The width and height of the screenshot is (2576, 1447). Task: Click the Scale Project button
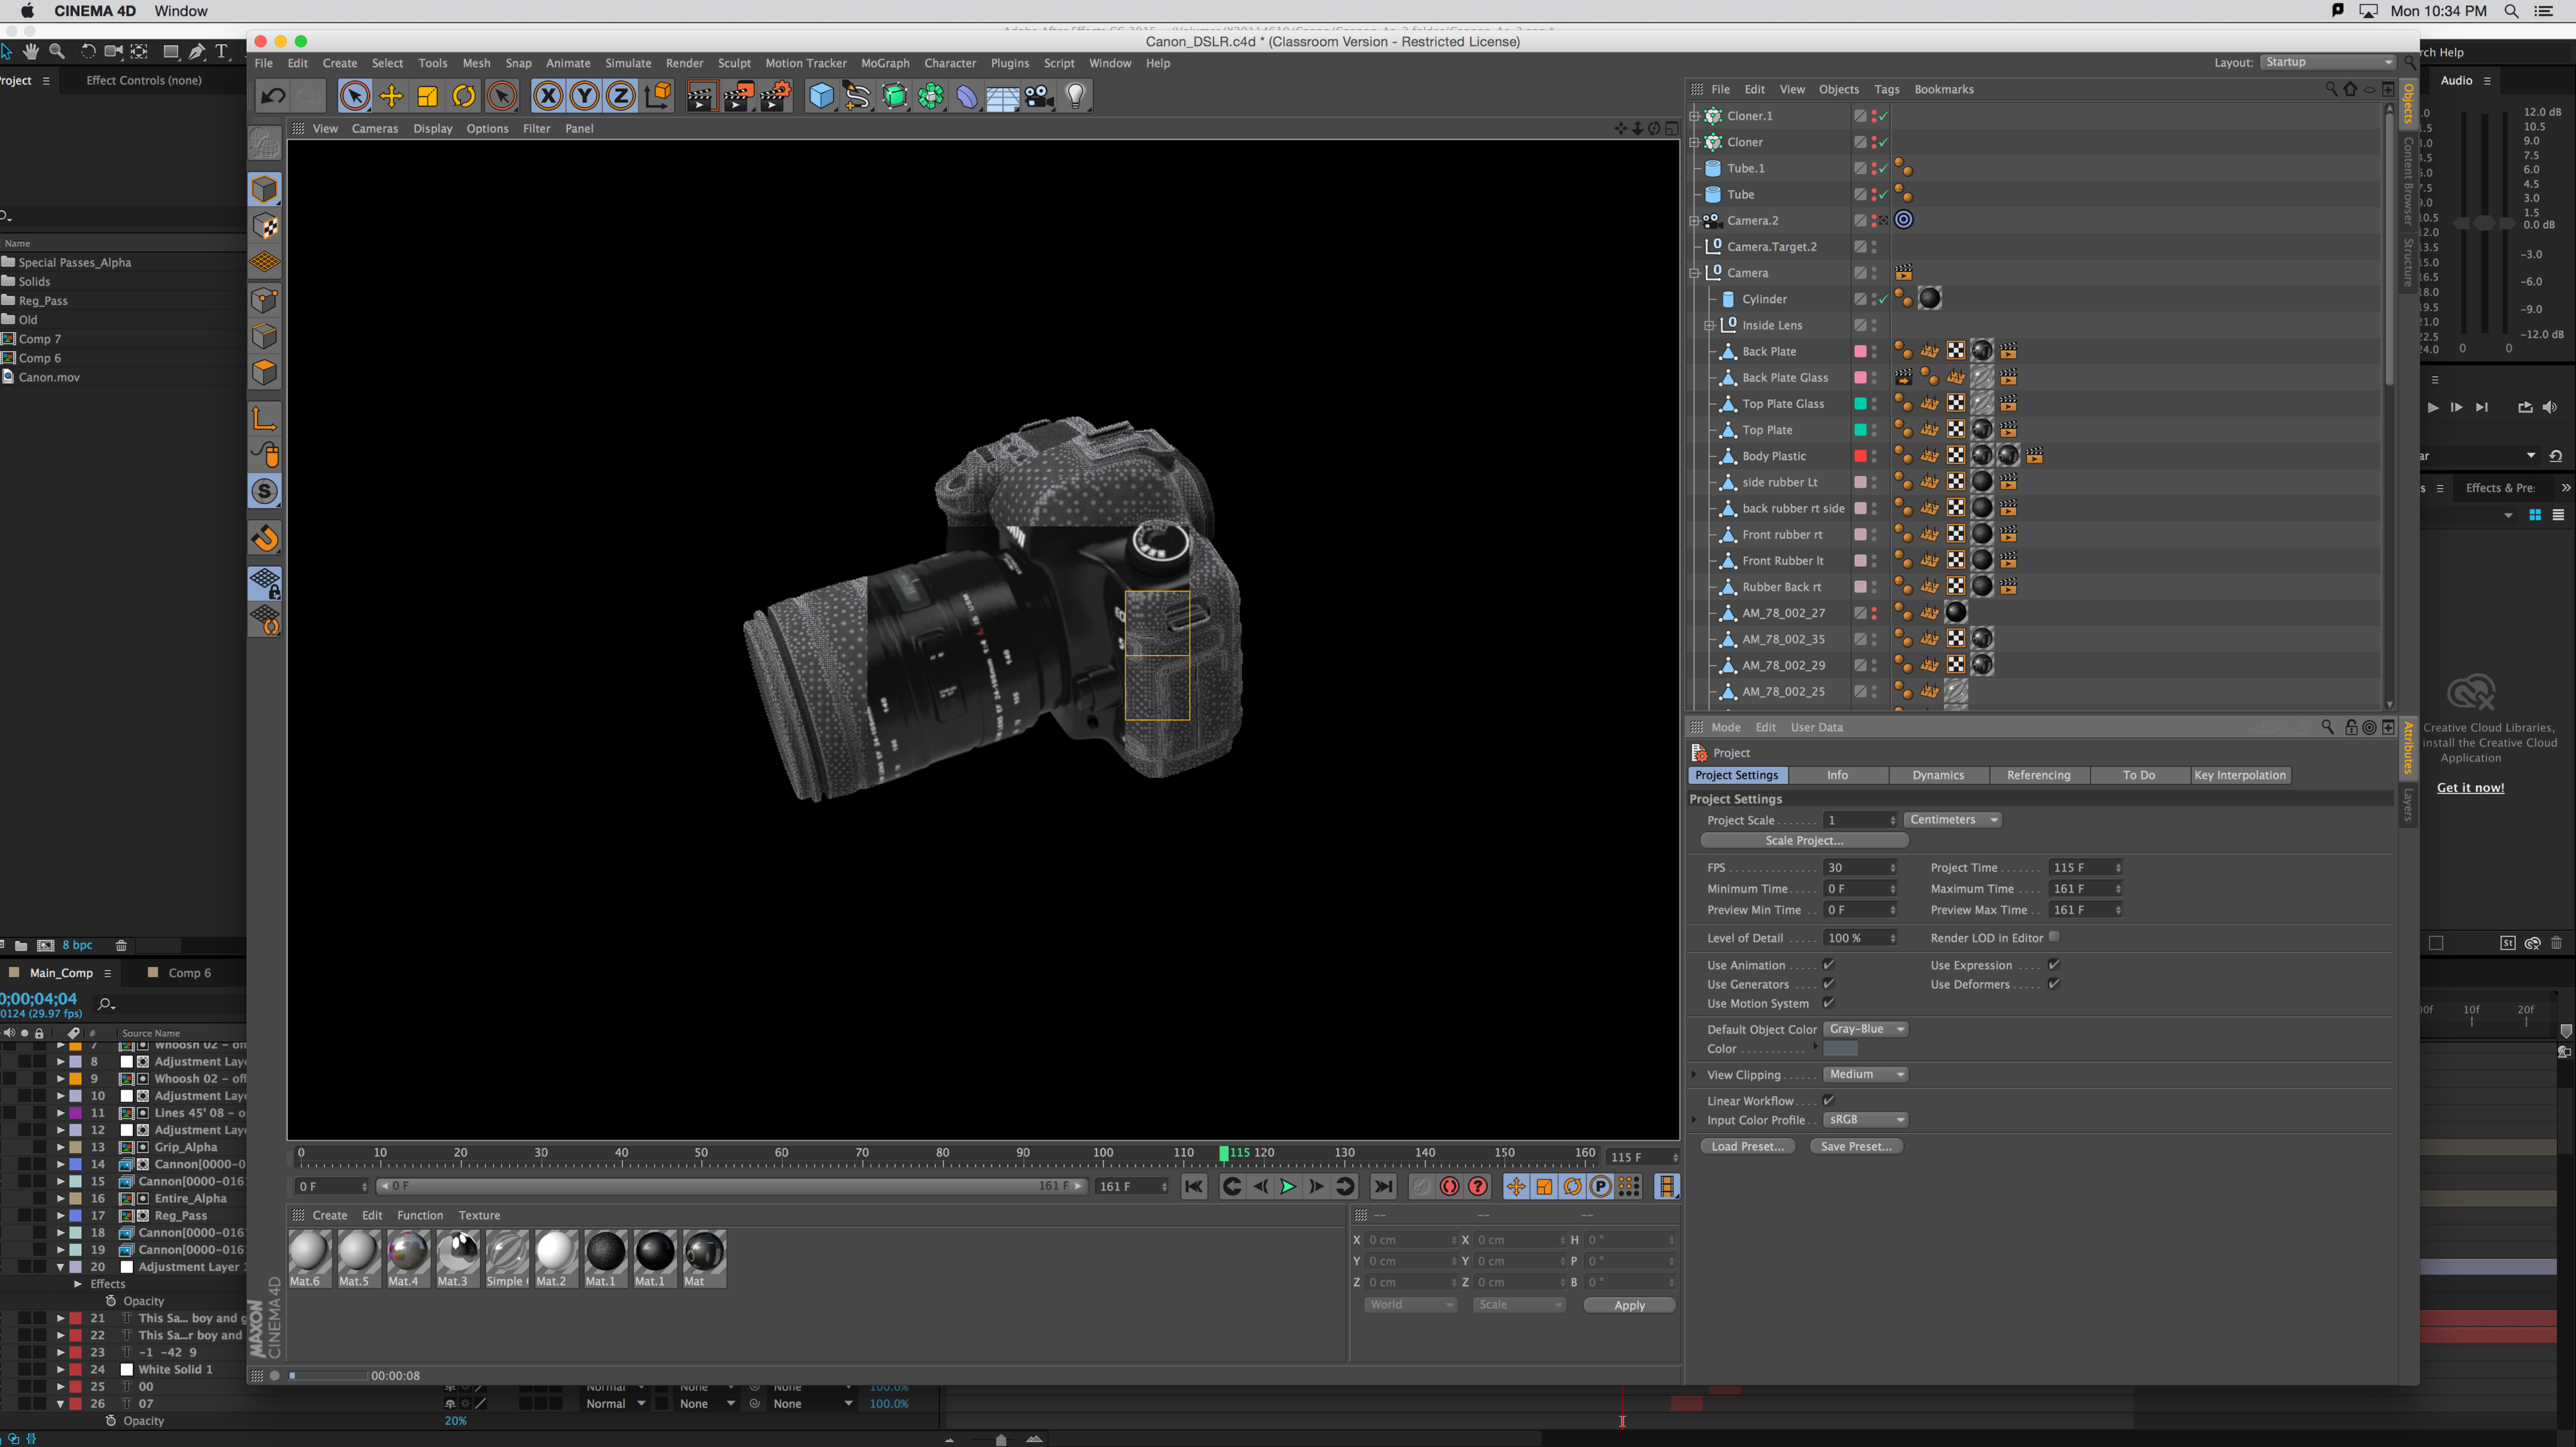pyautogui.click(x=1803, y=840)
